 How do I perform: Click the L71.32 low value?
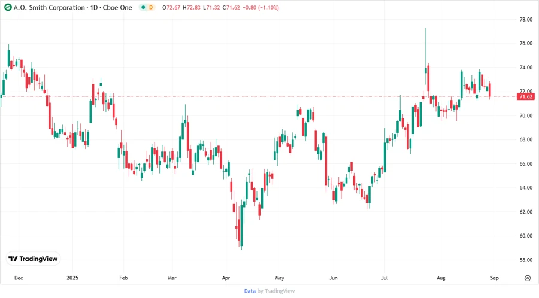[x=211, y=7]
